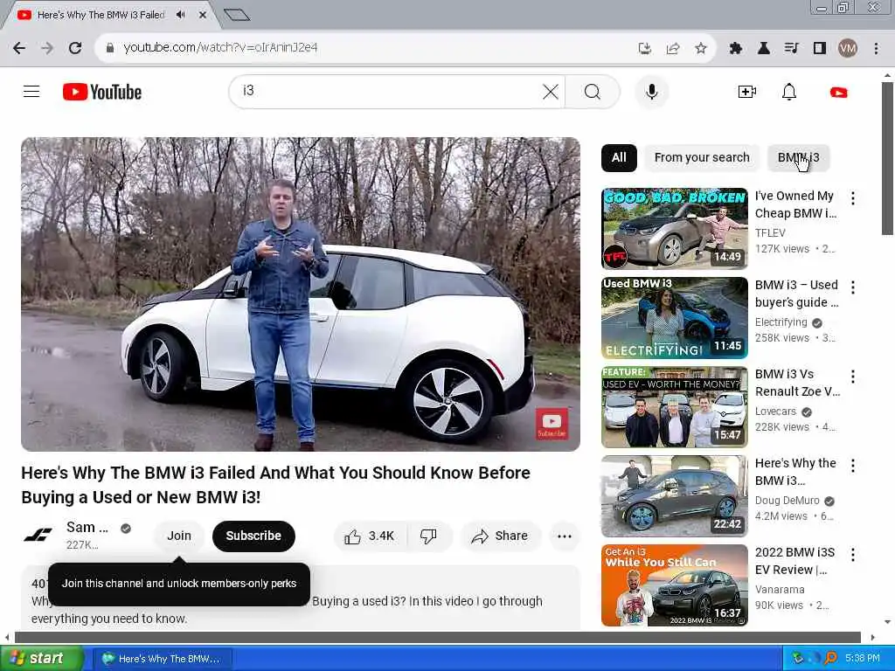The image size is (895, 671).
Task: Open options for 2022 BMW i3S EV Review
Action: coord(853,555)
